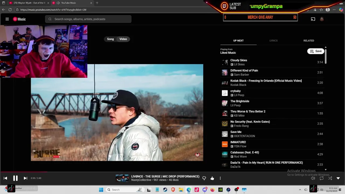
Task: Open the account avatar menu
Action: pyautogui.click(x=322, y=19)
